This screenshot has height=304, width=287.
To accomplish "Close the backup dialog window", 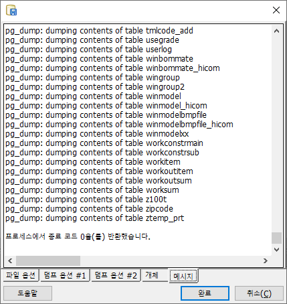I will tap(276, 10).
